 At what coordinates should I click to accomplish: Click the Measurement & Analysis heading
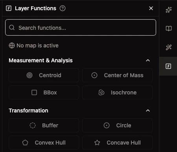pos(41,60)
